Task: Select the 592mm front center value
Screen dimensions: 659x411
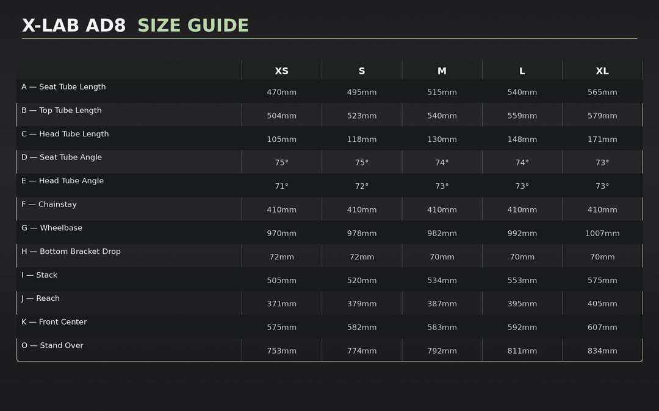Action: coord(522,328)
